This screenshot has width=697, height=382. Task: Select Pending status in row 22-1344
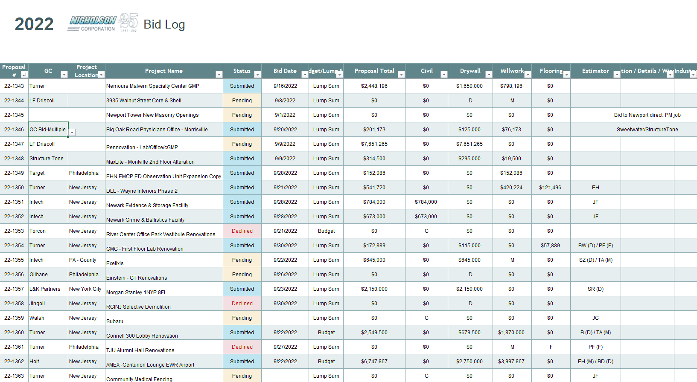point(242,101)
